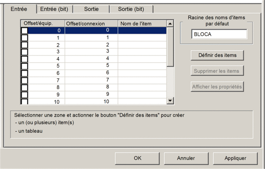The image size is (265, 169).
Task: Apply changes with the Appliquer button
Action: [x=235, y=158]
